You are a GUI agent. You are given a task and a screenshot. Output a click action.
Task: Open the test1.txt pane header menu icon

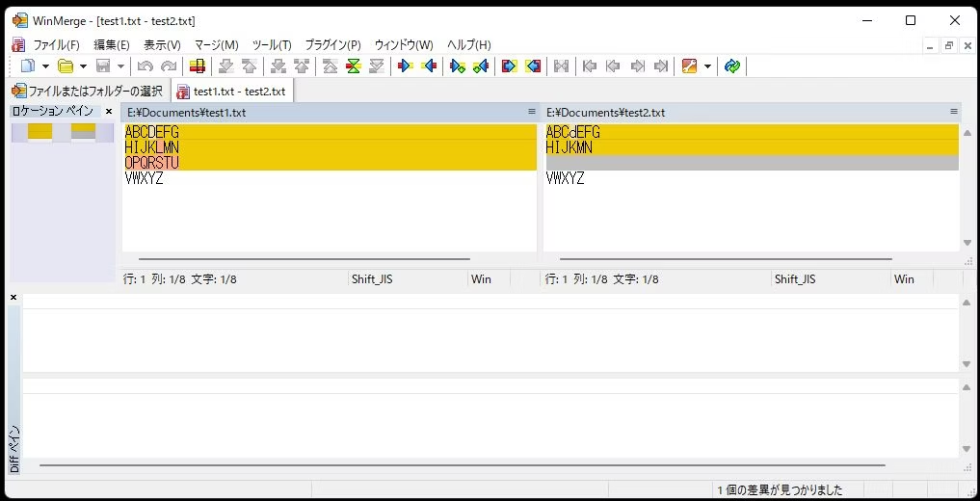click(532, 112)
